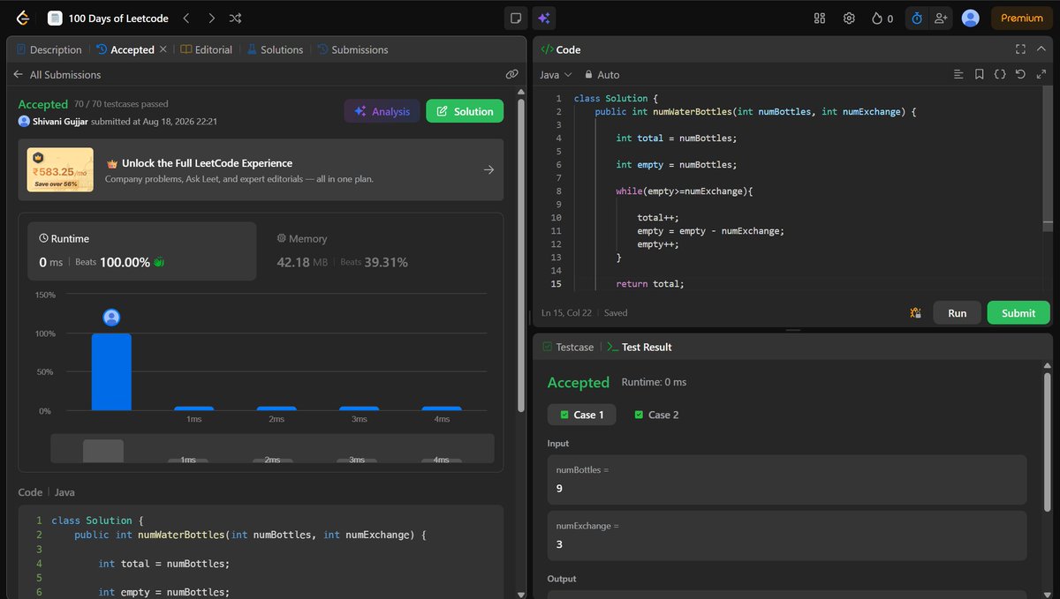
Task: Switch to the Description tab
Action: click(49, 50)
